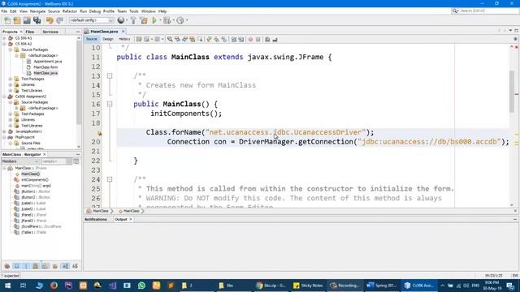The image size is (520, 292).
Task: Click the Uncomment icon at editor toolbar end
Action: 275,40
